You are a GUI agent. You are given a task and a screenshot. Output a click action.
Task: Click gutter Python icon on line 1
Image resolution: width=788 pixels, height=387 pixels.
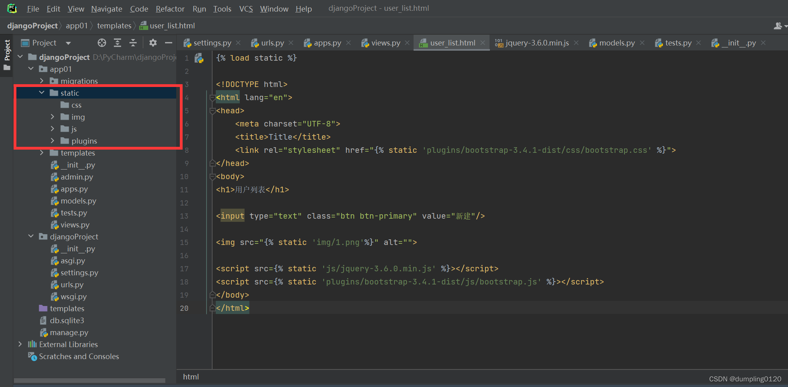tap(199, 58)
